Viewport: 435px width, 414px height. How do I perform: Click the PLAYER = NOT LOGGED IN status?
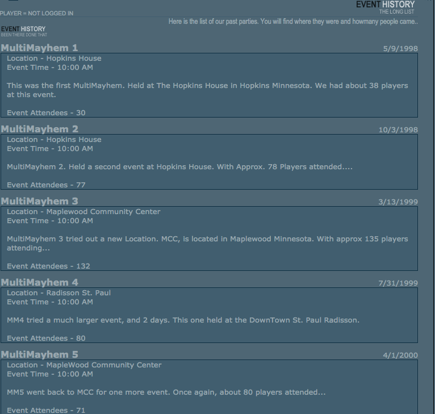[x=36, y=13]
